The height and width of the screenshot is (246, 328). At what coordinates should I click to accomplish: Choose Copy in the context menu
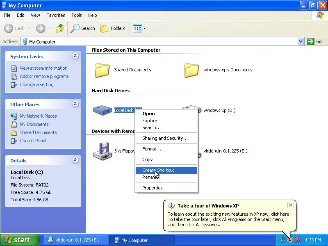[166, 159]
